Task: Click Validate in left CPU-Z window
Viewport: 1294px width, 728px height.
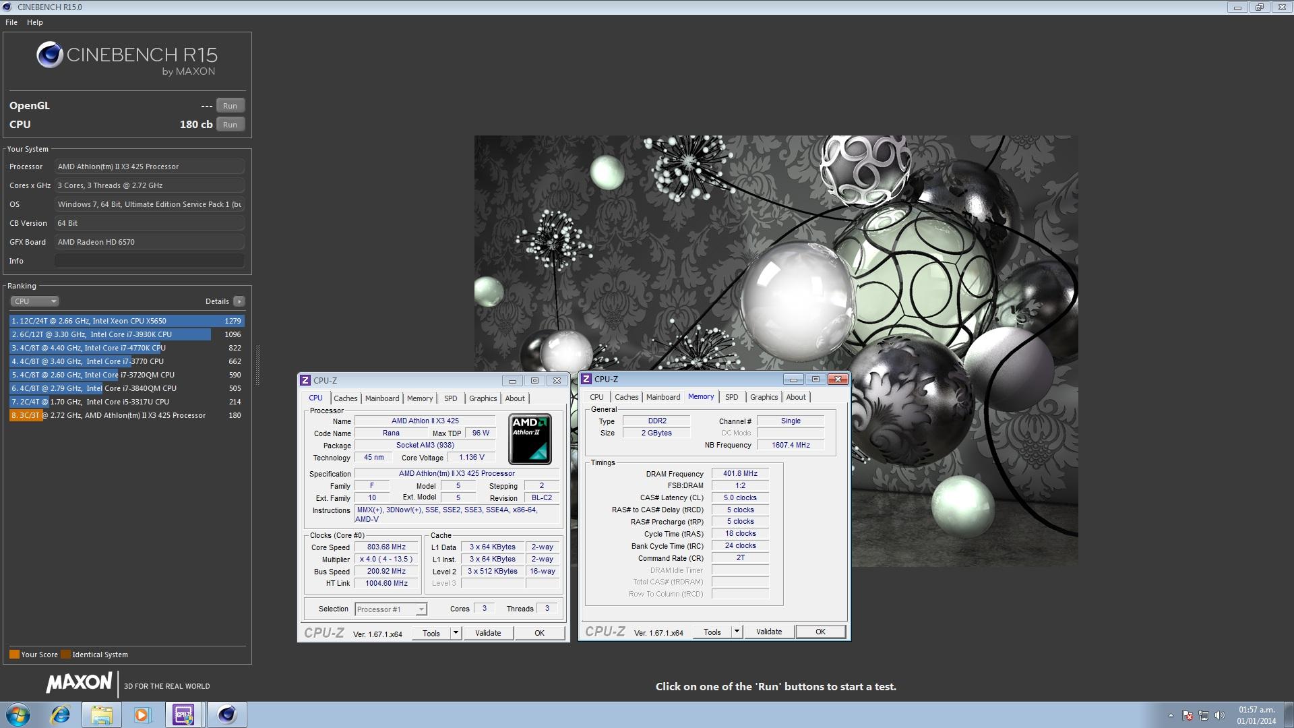Action: [488, 633]
